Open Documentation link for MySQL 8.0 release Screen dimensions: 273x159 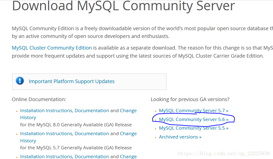tap(92, 111)
